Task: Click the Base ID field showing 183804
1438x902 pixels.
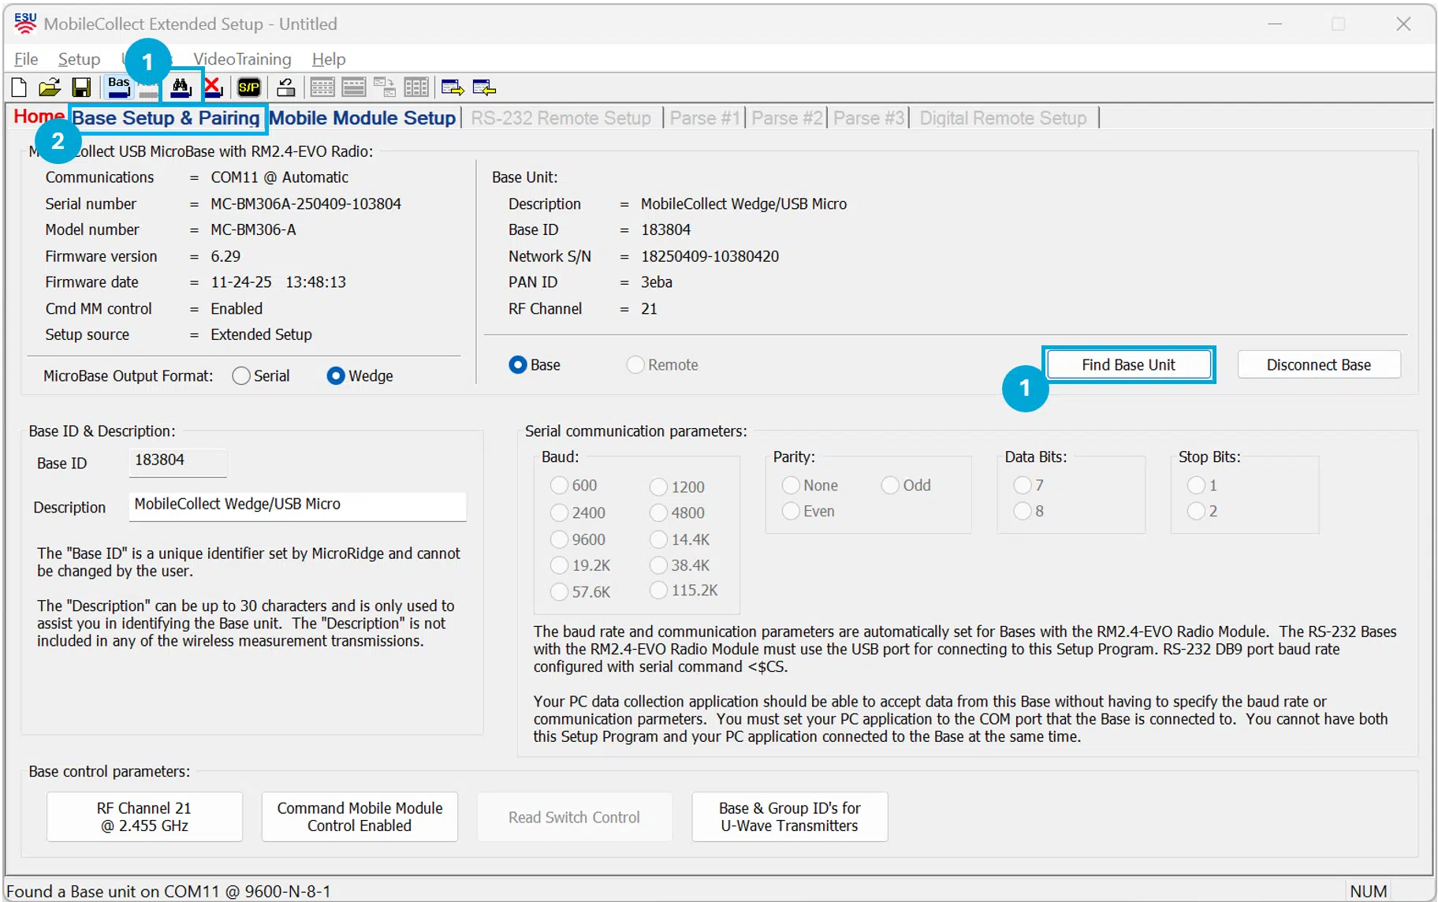Action: (177, 462)
